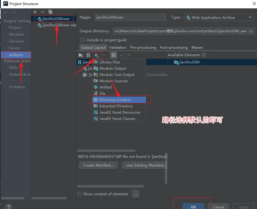Click the Name input field
Screen dimensions: 257x209
coord(130,17)
